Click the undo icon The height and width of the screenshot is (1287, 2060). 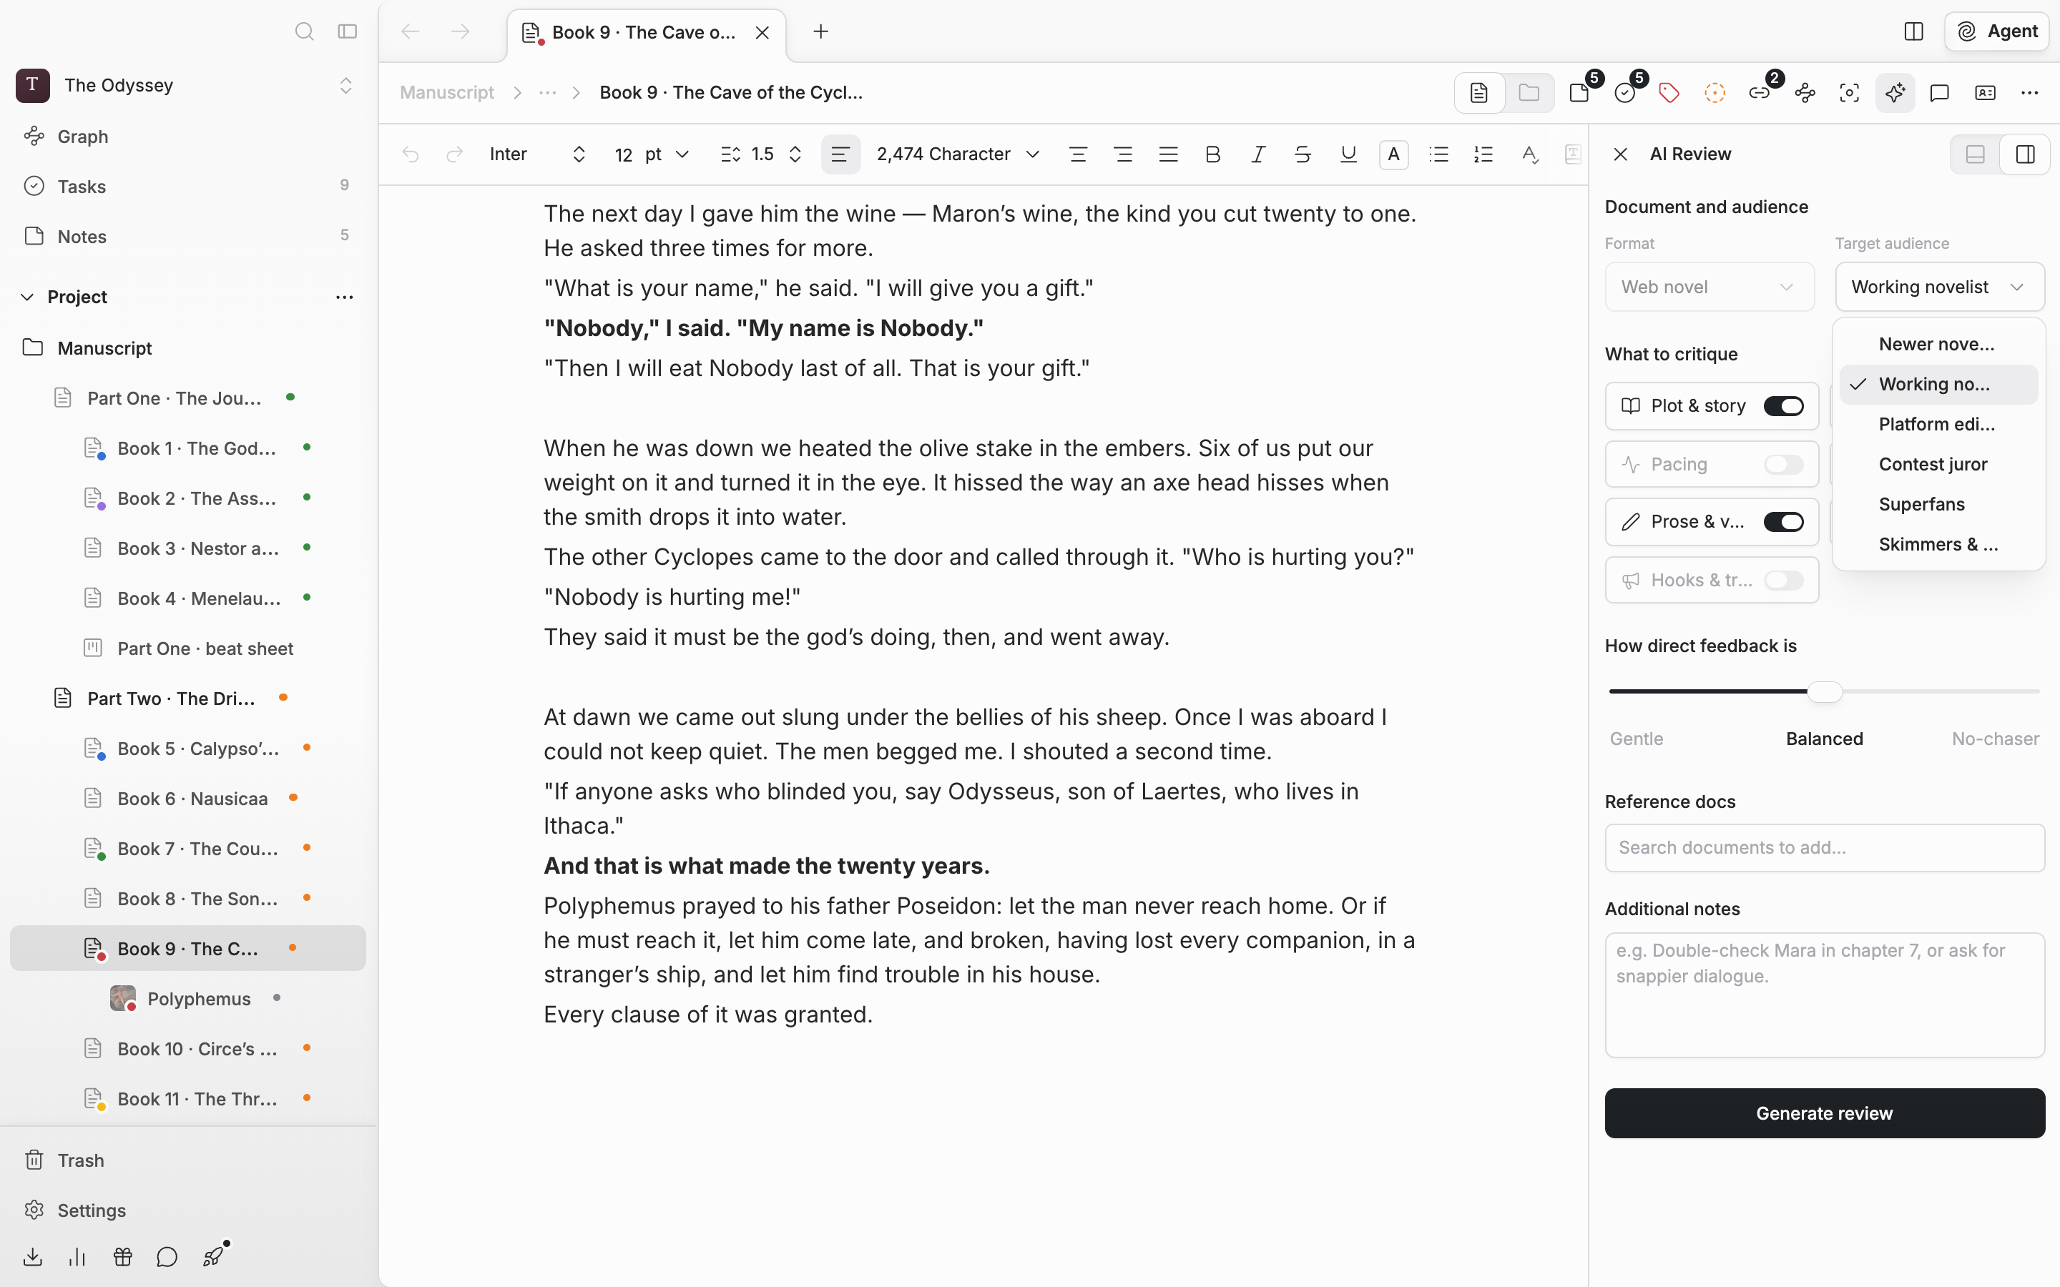point(411,154)
